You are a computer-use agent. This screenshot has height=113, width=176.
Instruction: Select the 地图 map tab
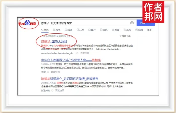[115, 30]
